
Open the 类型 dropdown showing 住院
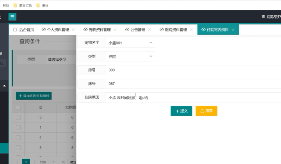tap(130, 56)
